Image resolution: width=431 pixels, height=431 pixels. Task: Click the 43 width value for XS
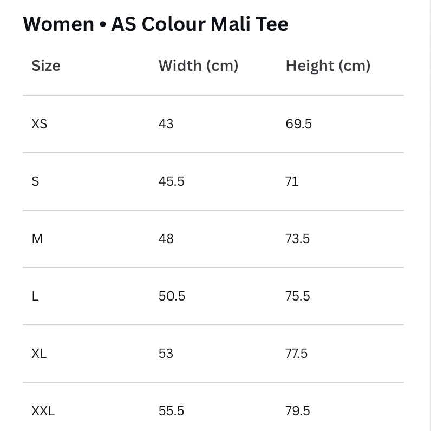click(166, 124)
